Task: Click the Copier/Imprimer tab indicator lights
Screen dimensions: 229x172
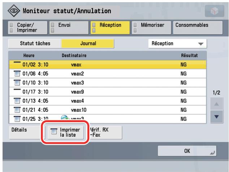Action: pos(11,27)
